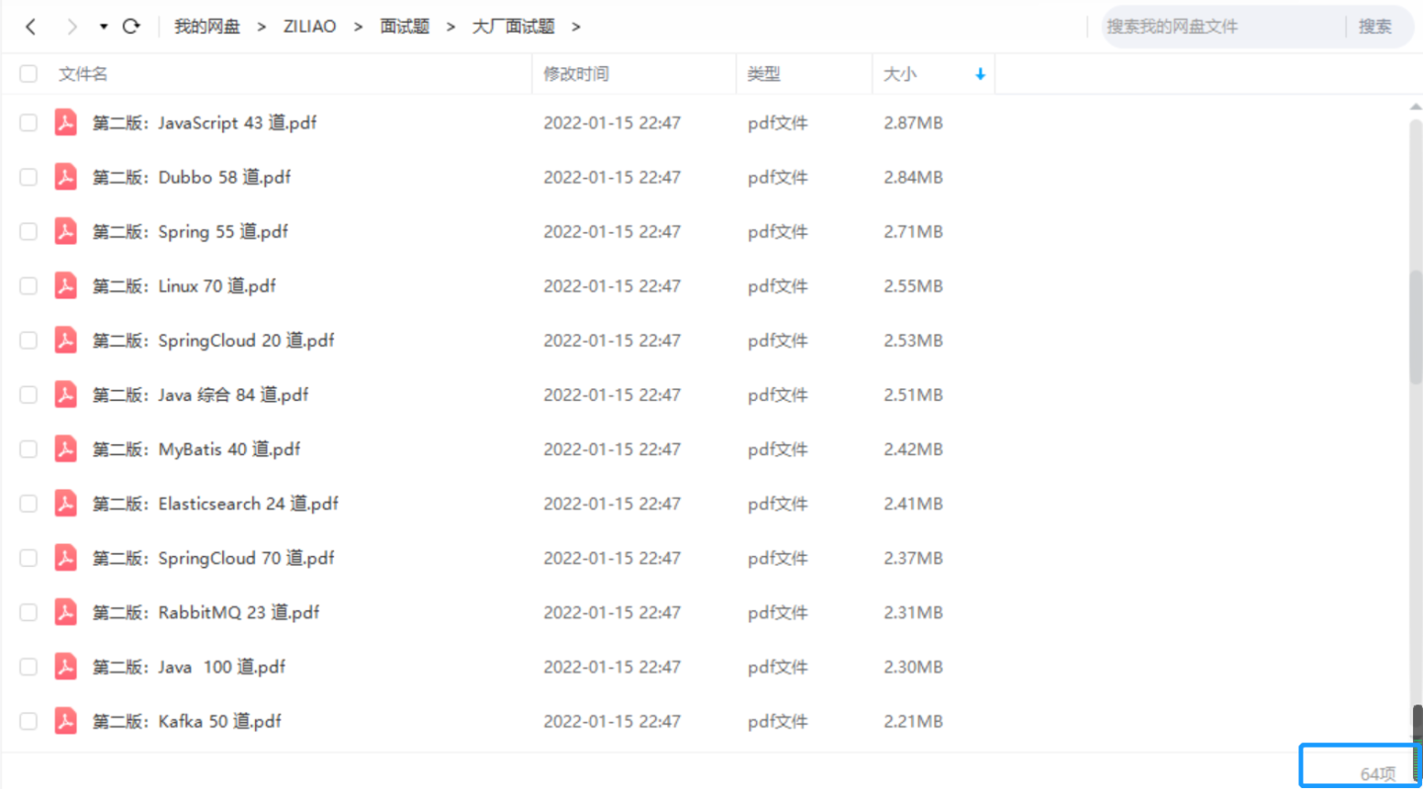Check the JavaScript 43 道.pdf checkbox
Screen dimensions: 1423x789
[29, 122]
